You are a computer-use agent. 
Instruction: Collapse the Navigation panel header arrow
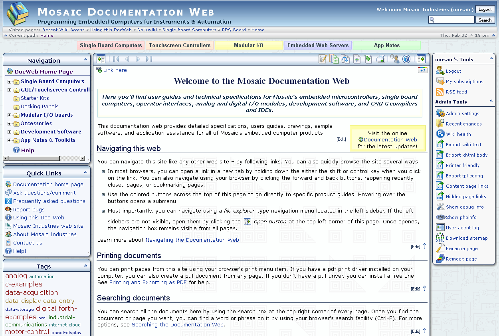[x=86, y=60]
